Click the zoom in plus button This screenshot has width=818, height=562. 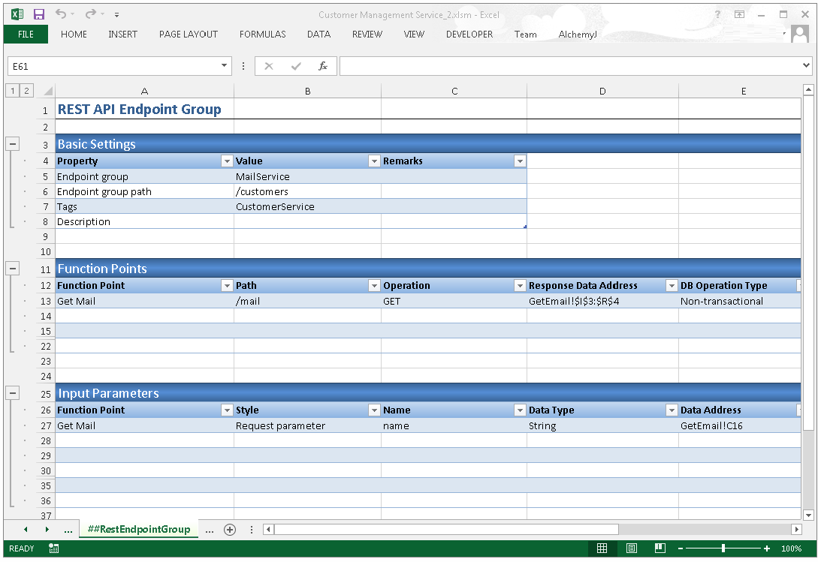coord(767,548)
